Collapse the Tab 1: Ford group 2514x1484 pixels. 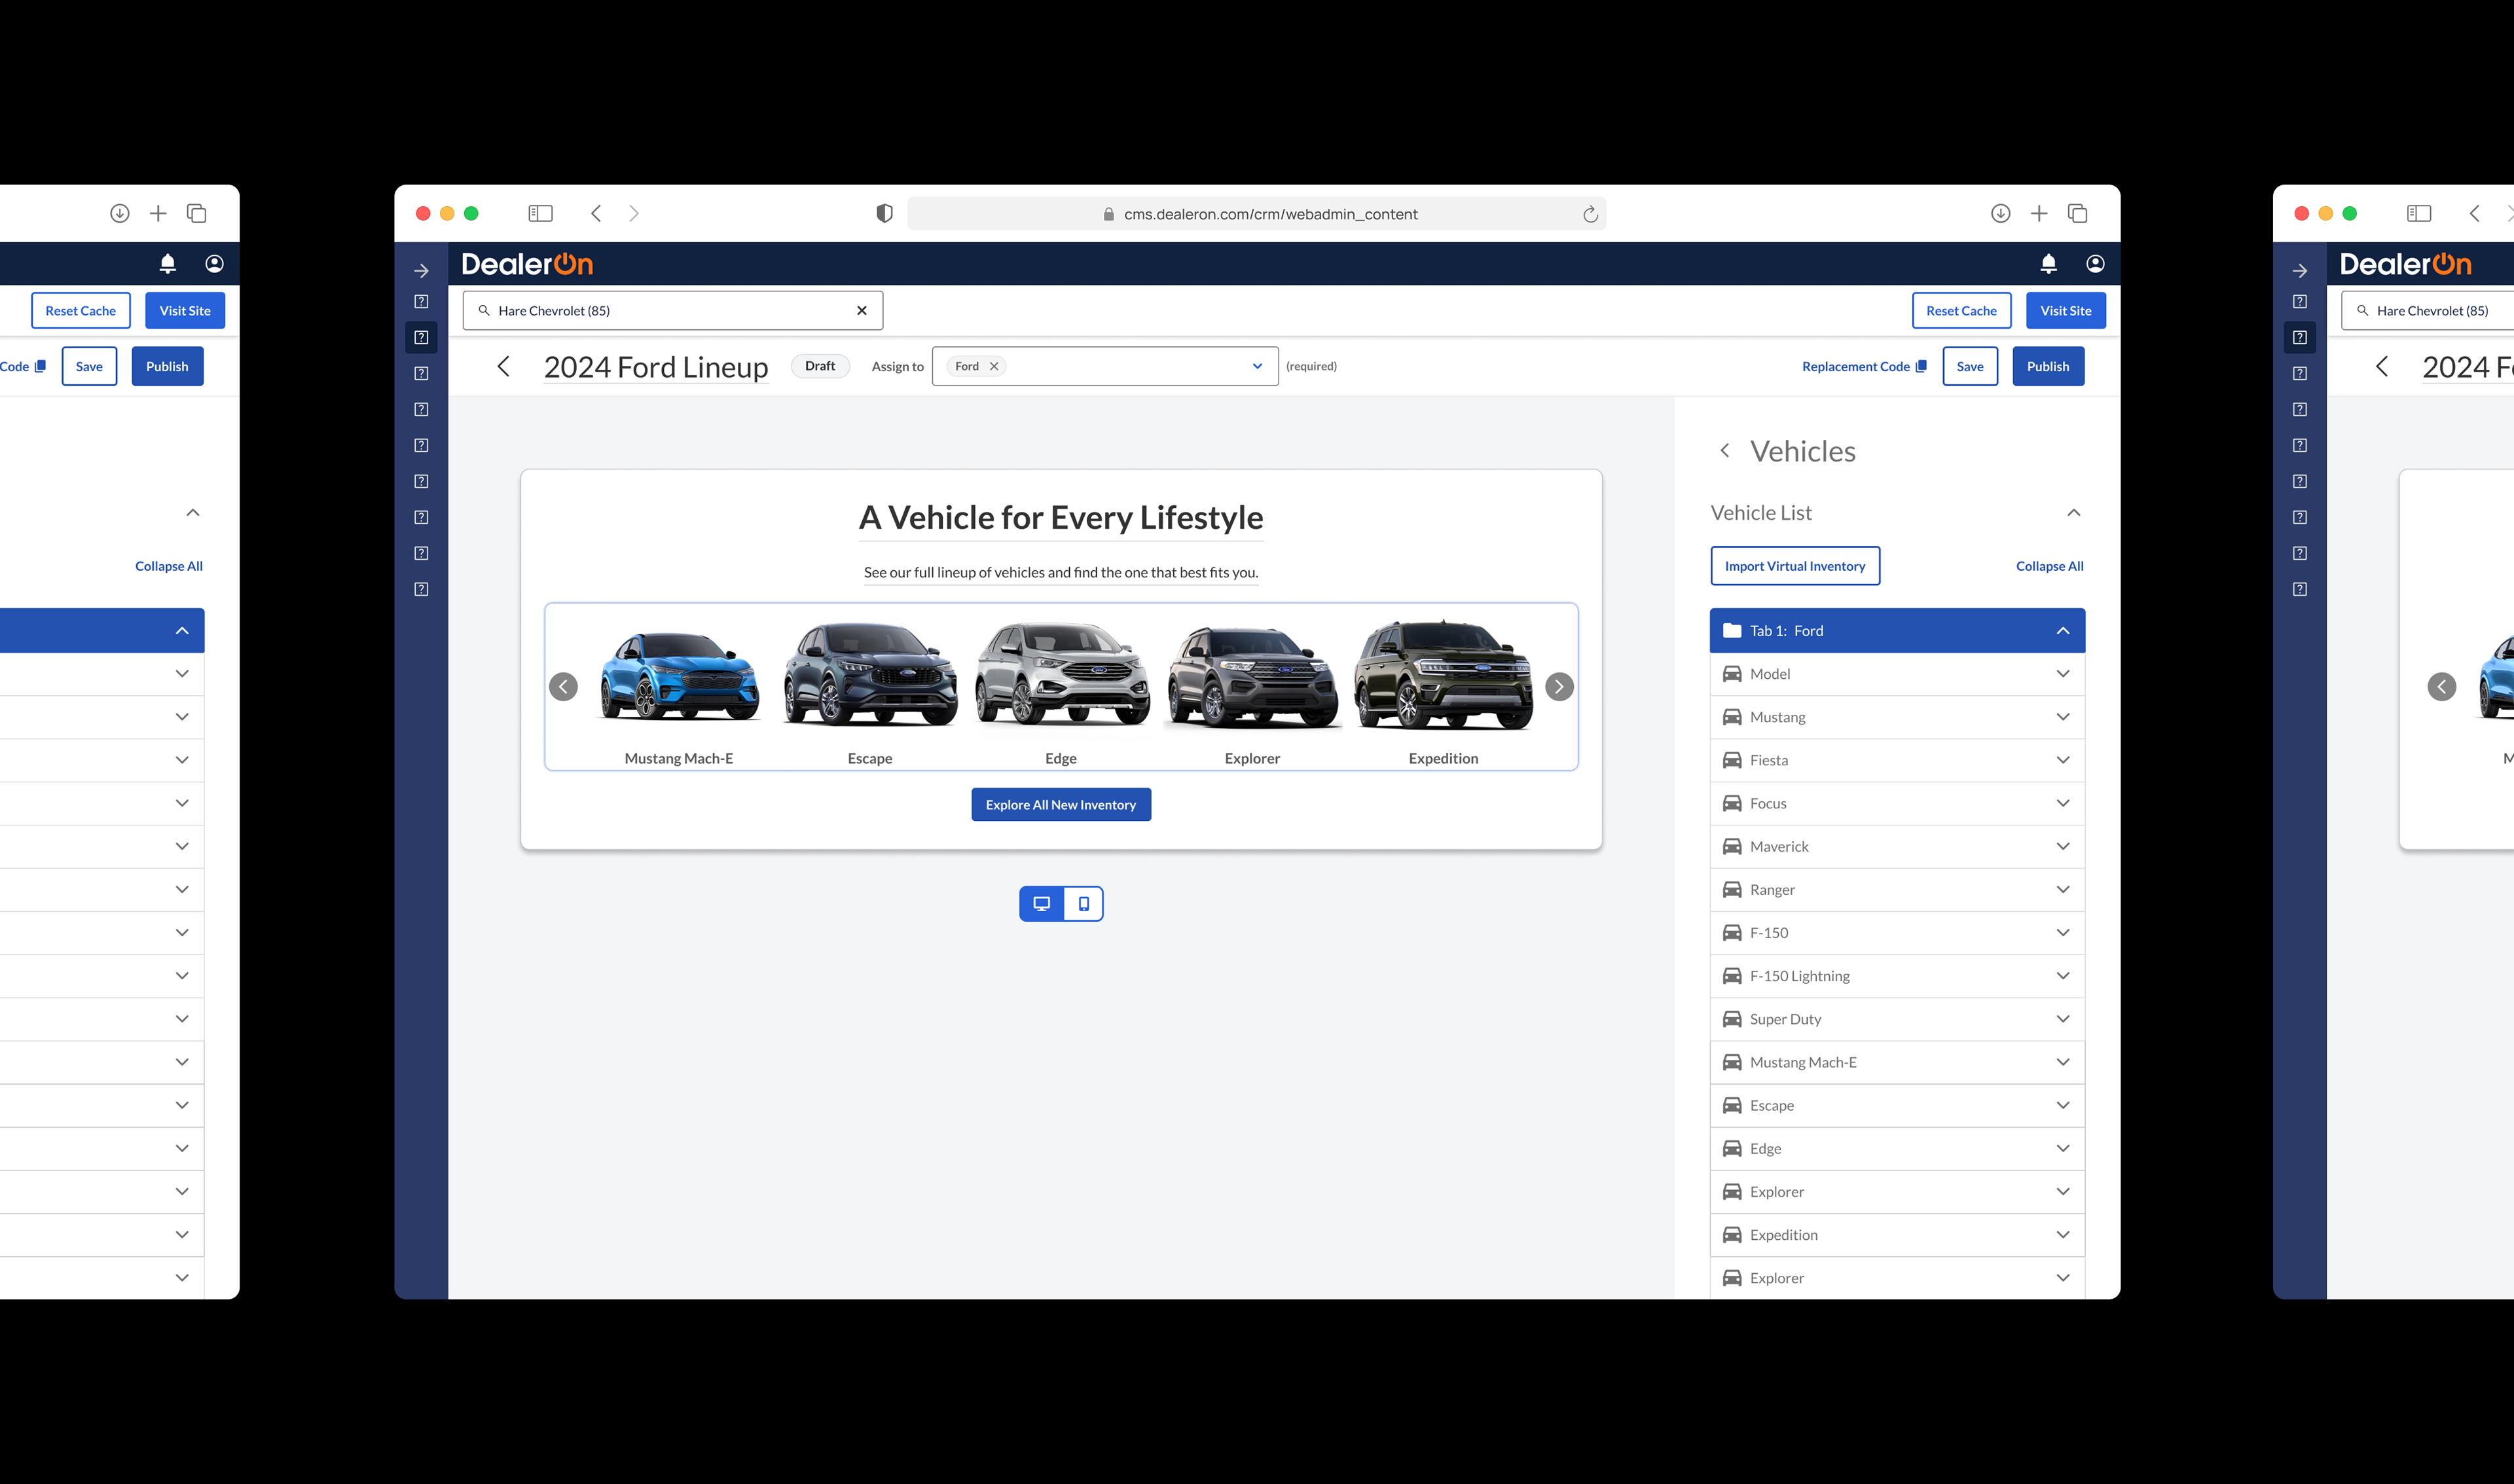pos(2062,631)
